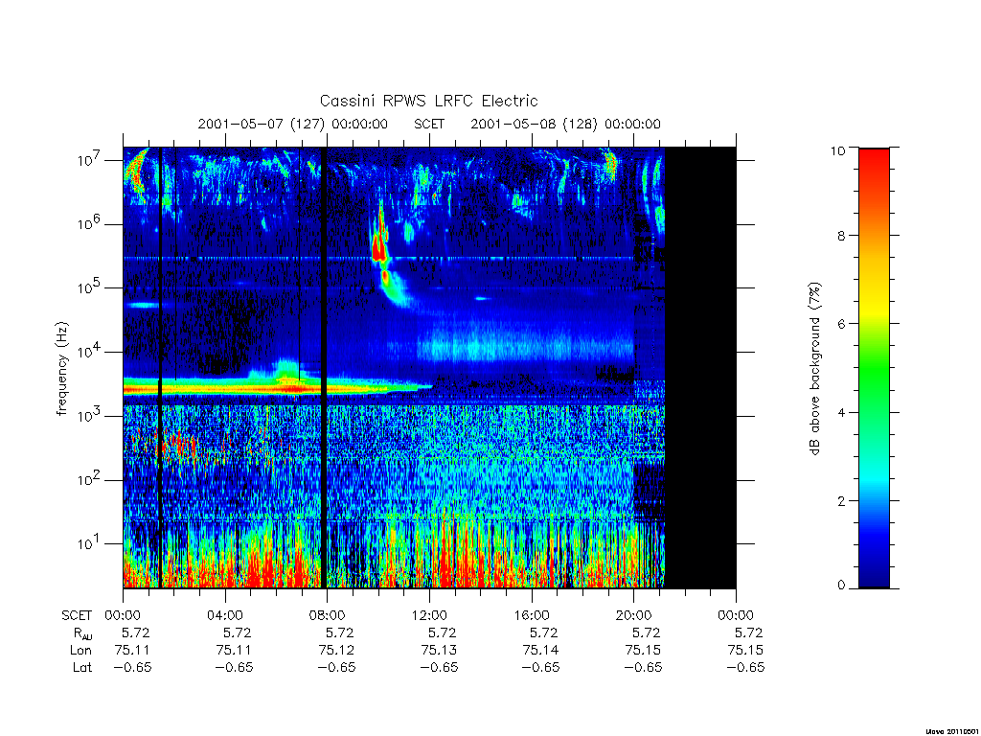
Task: Click the 75.15 longitude under 20:00
Action: [x=643, y=651]
